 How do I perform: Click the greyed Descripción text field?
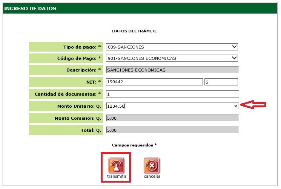(x=172, y=70)
